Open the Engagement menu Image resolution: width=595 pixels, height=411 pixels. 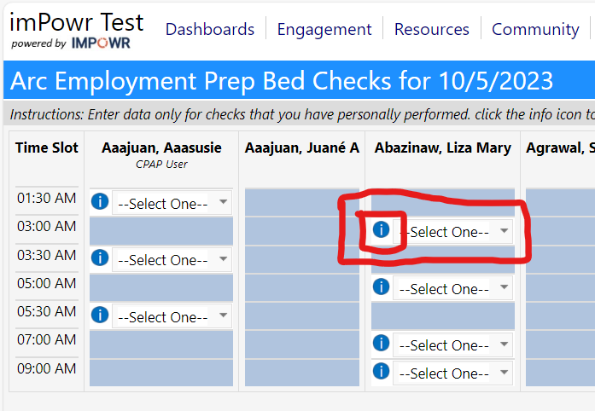click(x=324, y=29)
